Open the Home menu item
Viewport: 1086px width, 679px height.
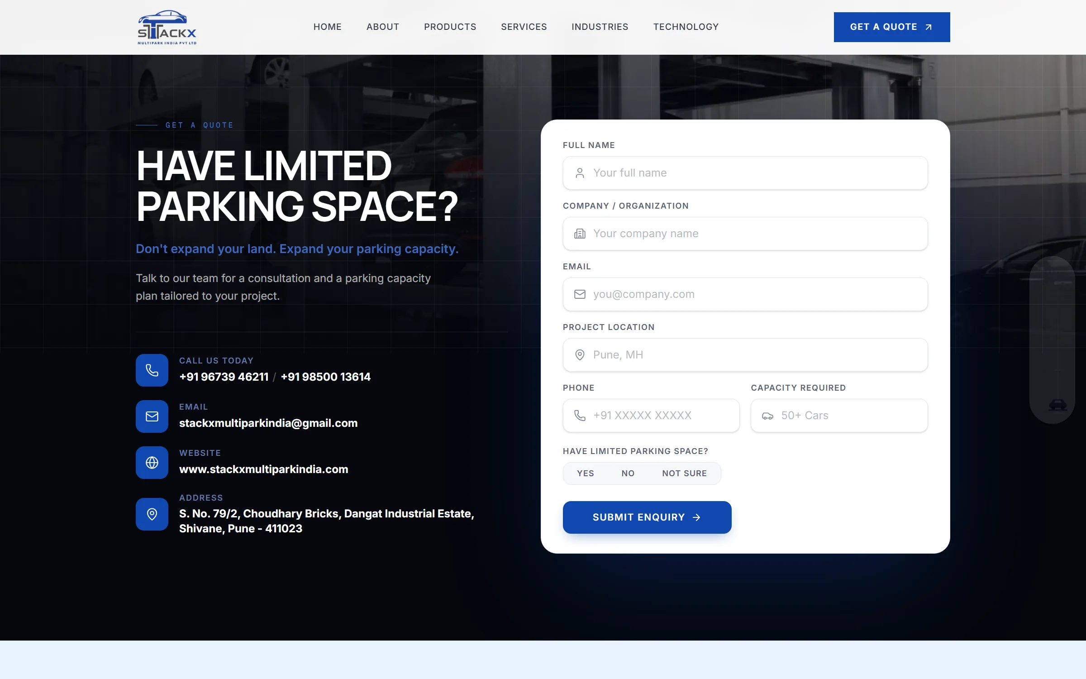(x=328, y=27)
